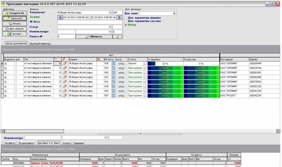The width and height of the screenshot is (282, 167).
Task: Click the ellipsis button beside the Контрагент field
Action: click(x=110, y=12)
